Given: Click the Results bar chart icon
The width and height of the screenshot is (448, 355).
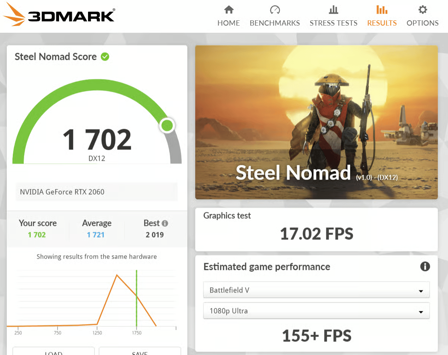Looking at the screenshot, I should point(382,10).
